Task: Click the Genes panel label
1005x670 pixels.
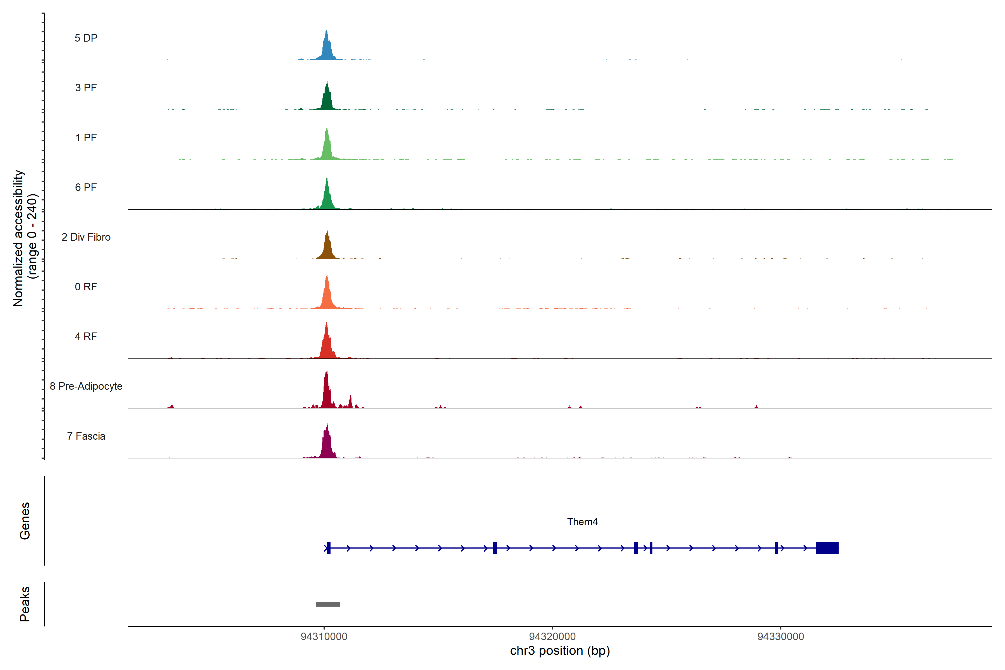Action: 25,521
